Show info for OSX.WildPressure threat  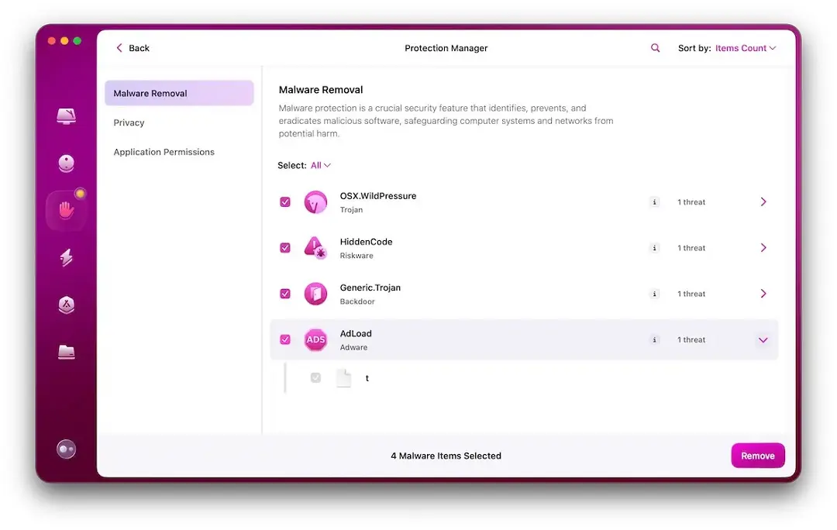(x=654, y=202)
